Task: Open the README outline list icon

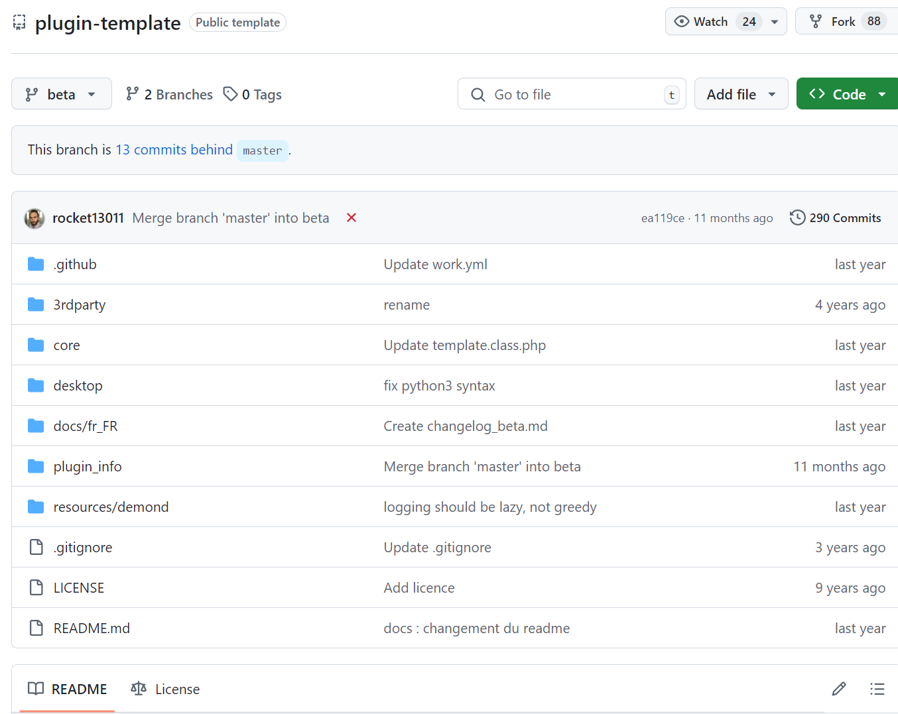Action: click(877, 689)
